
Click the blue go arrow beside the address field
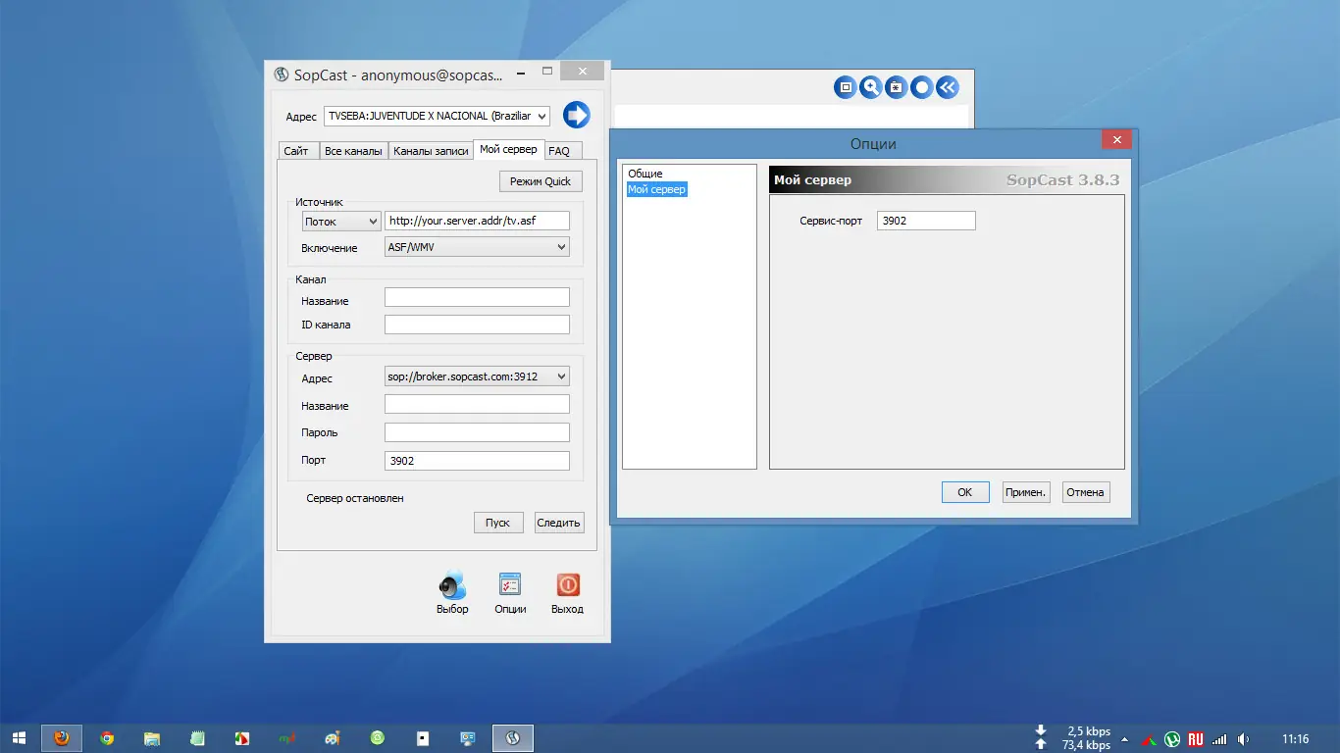(x=576, y=115)
